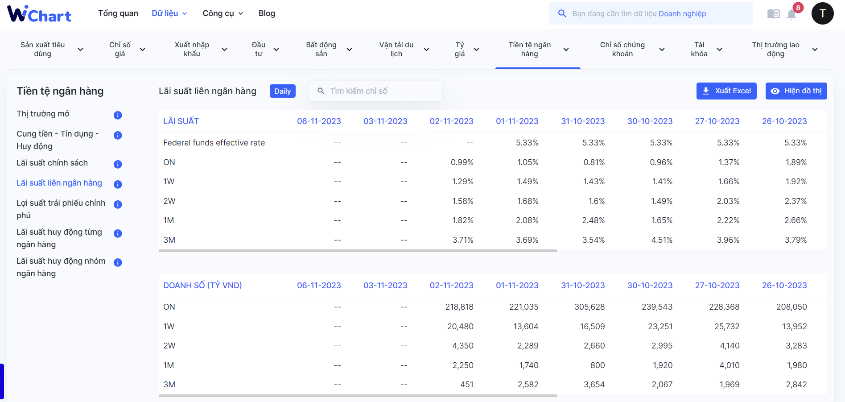Expand Tỷ giá dropdown
This screenshot has height=402, width=845.
tap(476, 50)
